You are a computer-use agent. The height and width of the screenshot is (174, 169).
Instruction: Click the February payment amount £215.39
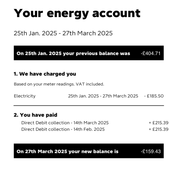pos(159,129)
